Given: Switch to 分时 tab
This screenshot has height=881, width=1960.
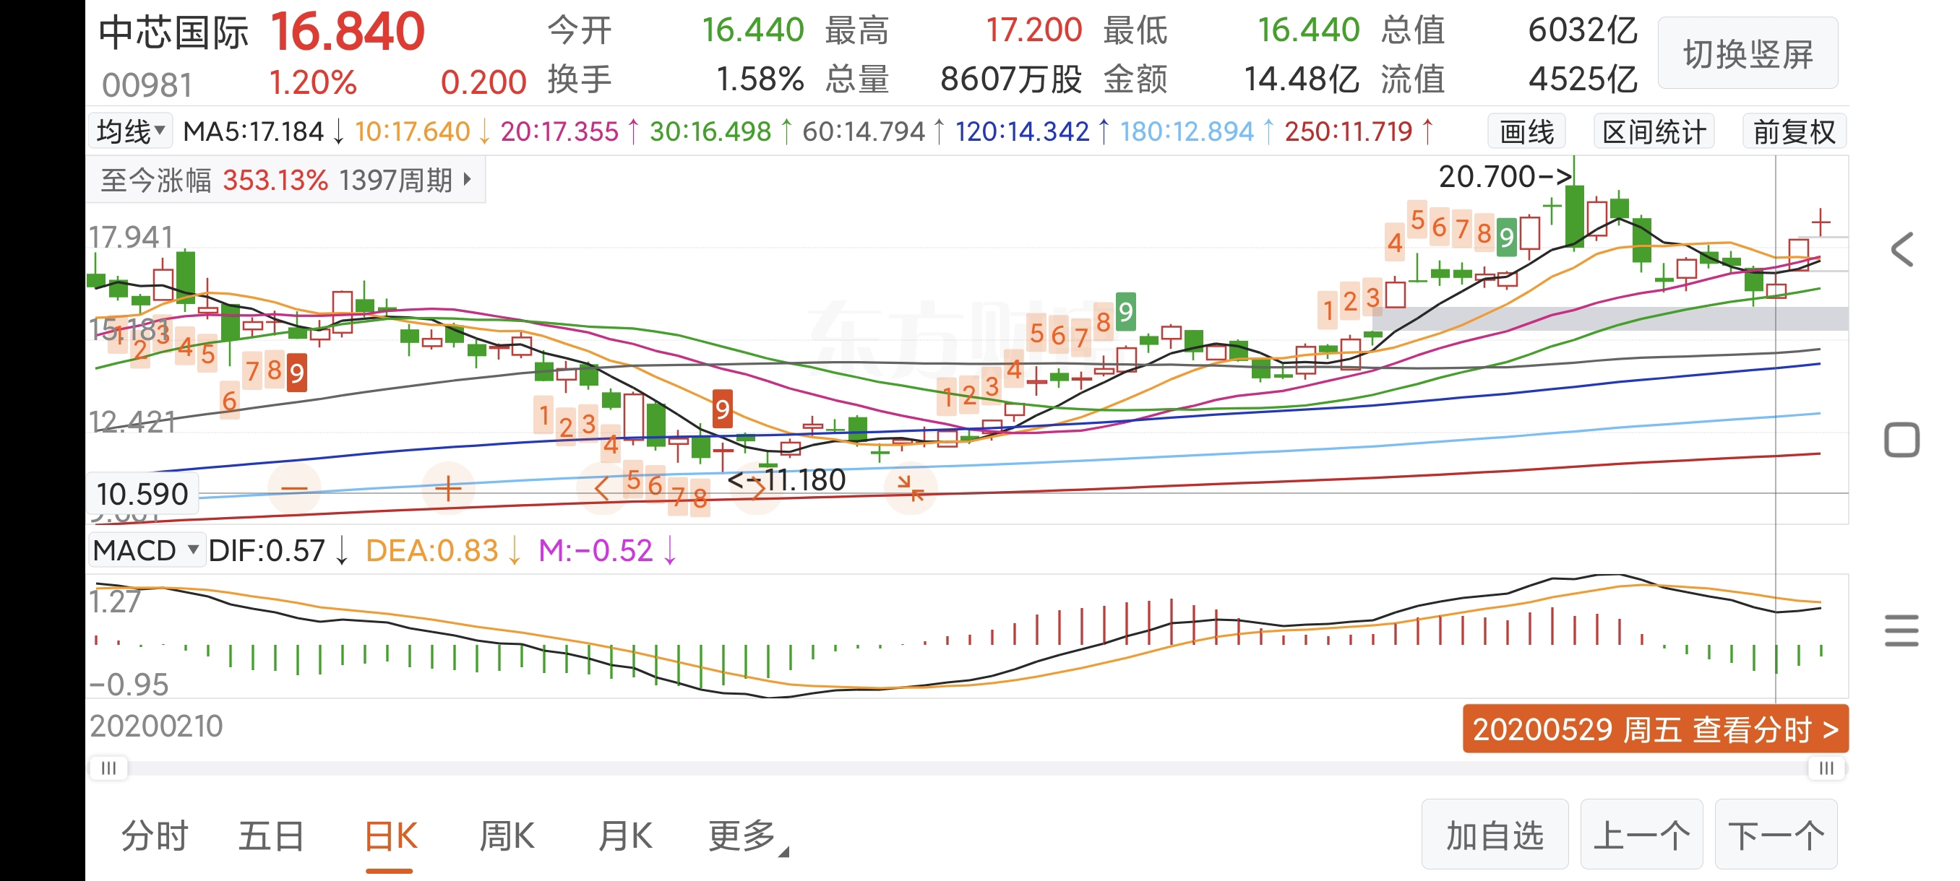Looking at the screenshot, I should click(x=155, y=836).
